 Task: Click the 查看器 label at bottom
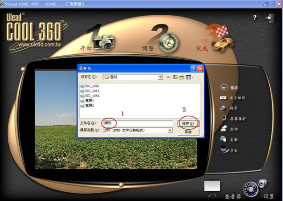(233, 196)
